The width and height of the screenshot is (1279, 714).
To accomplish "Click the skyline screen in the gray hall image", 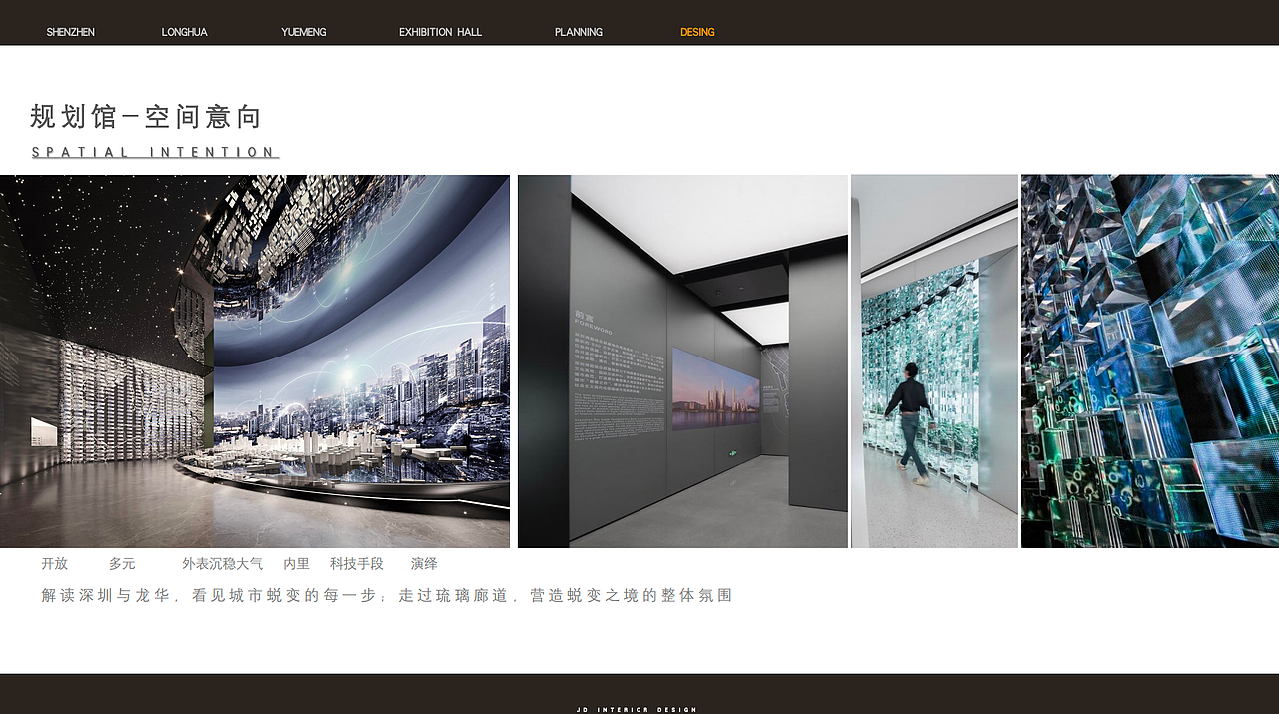I will pyautogui.click(x=715, y=389).
